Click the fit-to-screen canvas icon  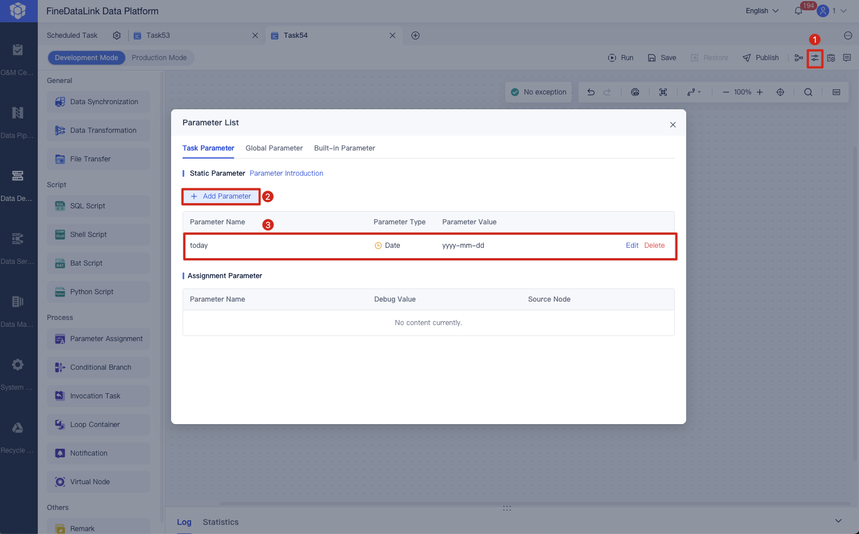(663, 92)
